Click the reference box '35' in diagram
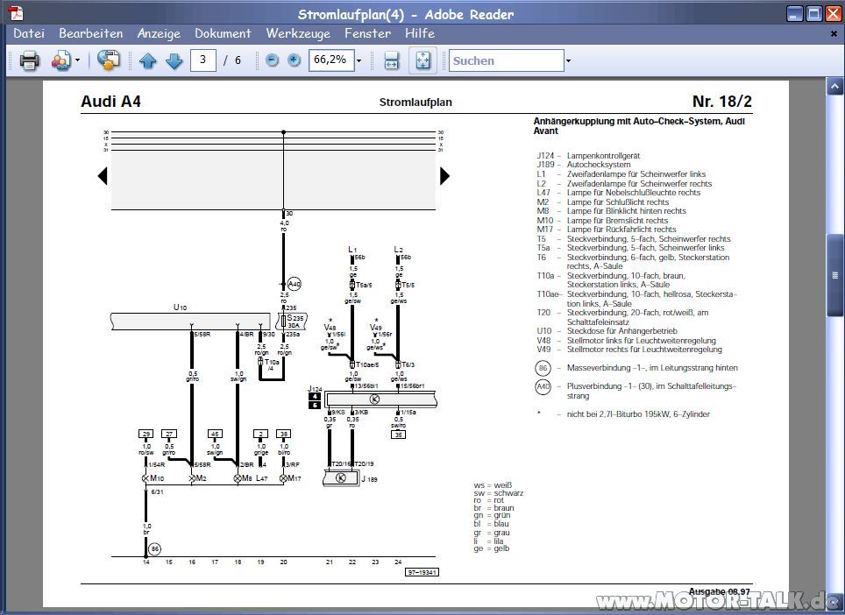This screenshot has width=845, height=615. tap(398, 435)
